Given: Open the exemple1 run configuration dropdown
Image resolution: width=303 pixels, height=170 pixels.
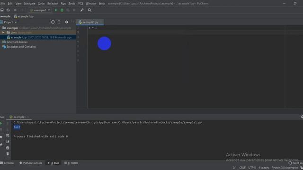Looking at the screenshot, I should [x=40, y=10].
